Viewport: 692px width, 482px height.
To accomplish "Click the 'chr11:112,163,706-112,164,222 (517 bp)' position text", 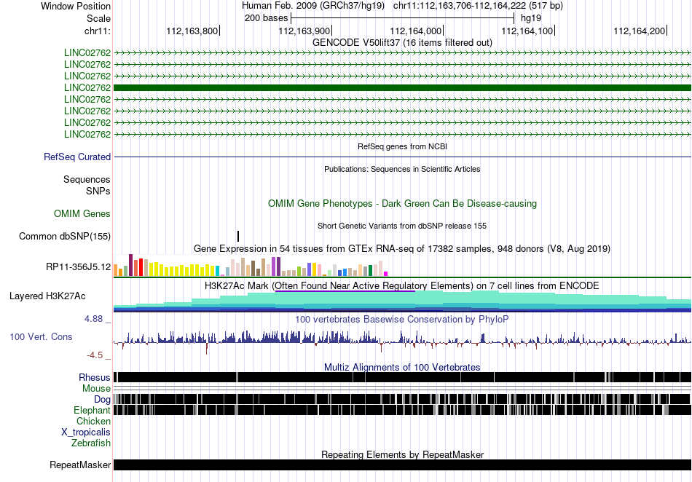I will [x=478, y=6].
